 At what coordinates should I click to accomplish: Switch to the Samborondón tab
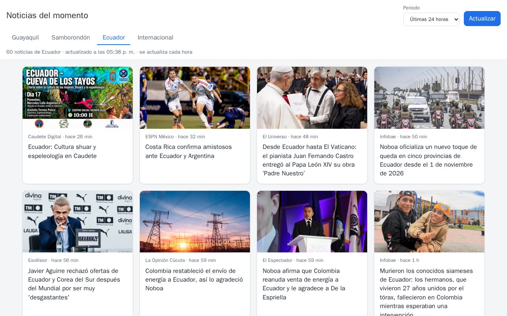tap(71, 38)
